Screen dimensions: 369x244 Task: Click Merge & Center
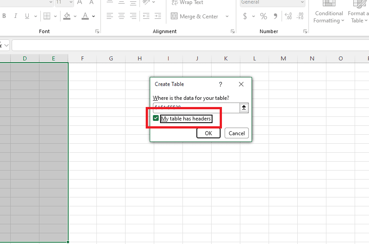click(195, 17)
